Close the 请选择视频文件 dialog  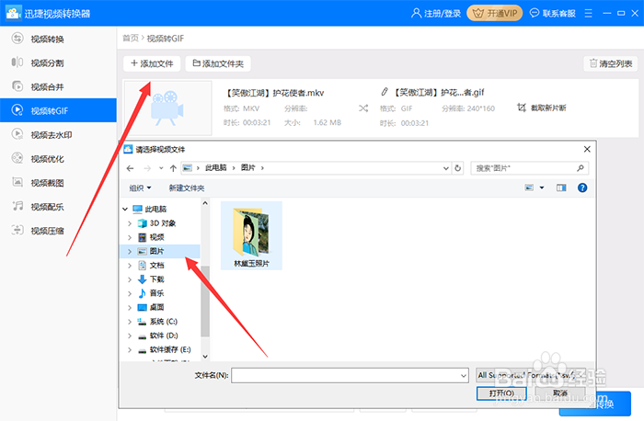587,149
